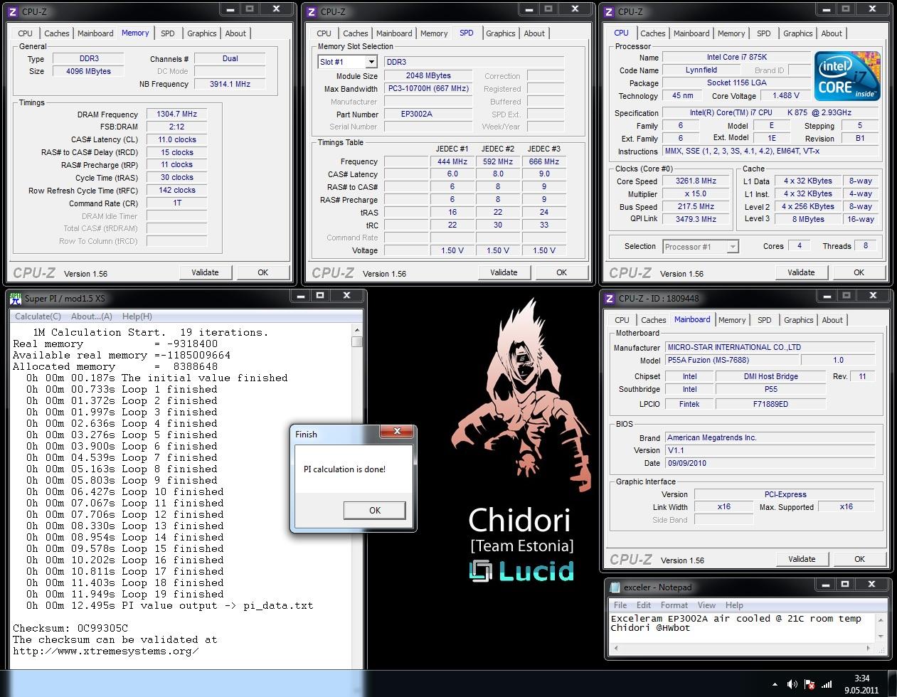Open the Help menu in Notepad

(x=734, y=605)
